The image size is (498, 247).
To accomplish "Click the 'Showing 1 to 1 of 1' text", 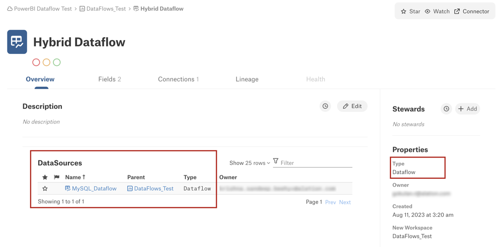I will tap(61, 201).
